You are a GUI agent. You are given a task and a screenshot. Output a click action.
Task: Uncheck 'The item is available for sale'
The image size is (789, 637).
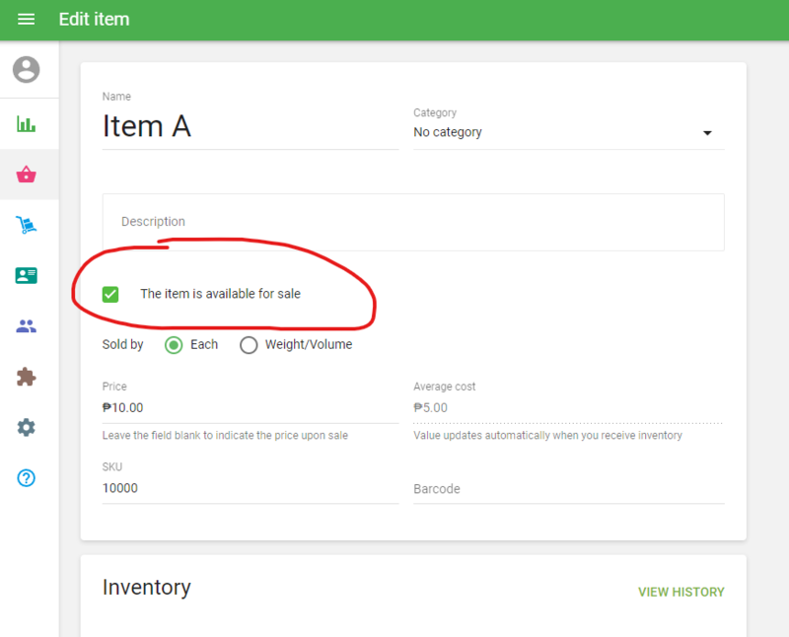click(x=110, y=294)
